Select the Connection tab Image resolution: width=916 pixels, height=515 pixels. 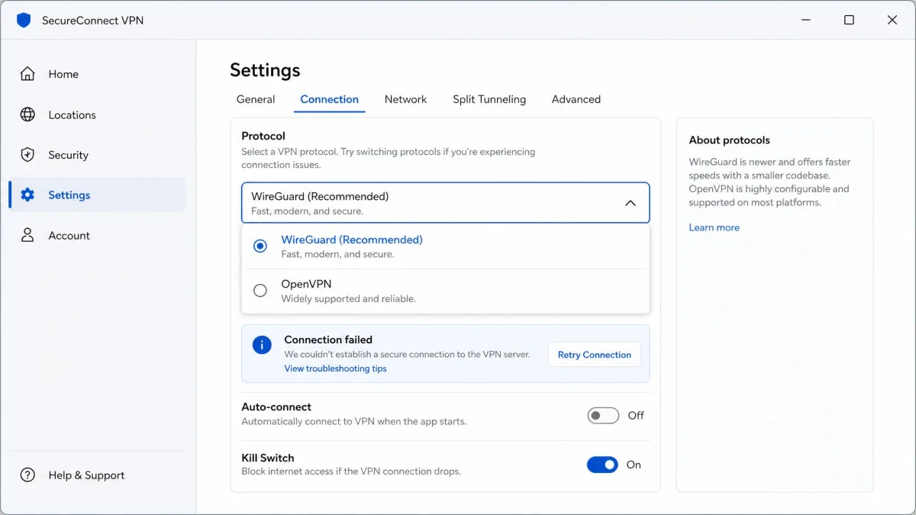point(329,99)
